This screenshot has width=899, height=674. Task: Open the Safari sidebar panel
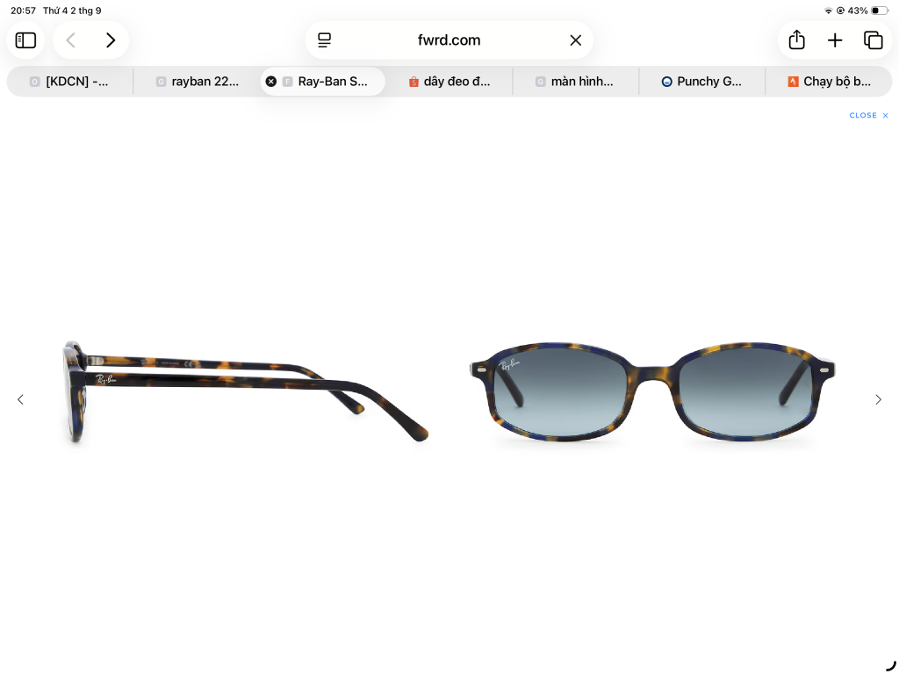(25, 40)
